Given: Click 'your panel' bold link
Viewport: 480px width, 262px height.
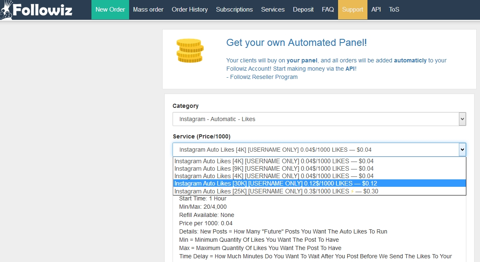Looking at the screenshot, I should point(302,60).
